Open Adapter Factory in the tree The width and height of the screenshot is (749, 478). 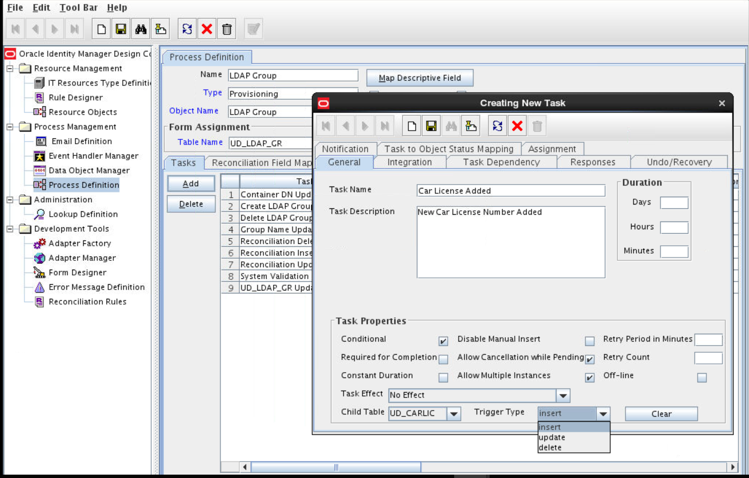coord(80,243)
